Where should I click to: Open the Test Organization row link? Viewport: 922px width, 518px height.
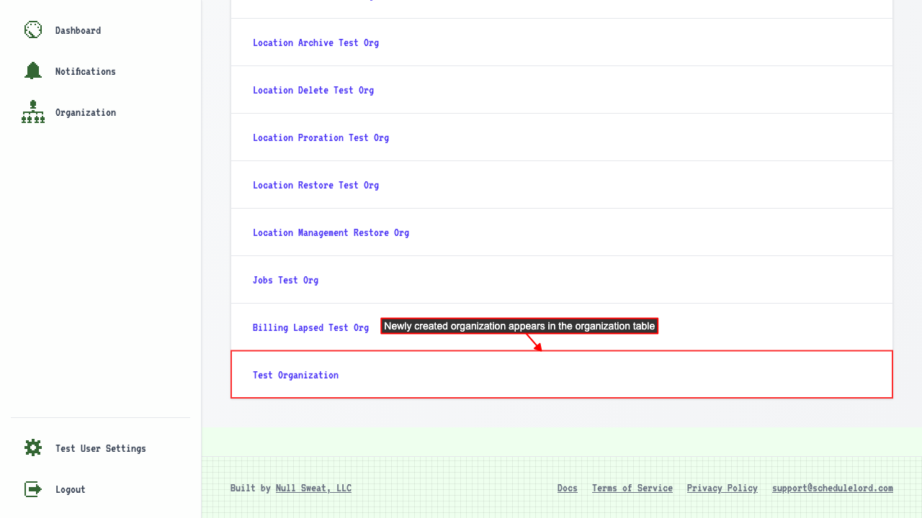click(x=295, y=375)
